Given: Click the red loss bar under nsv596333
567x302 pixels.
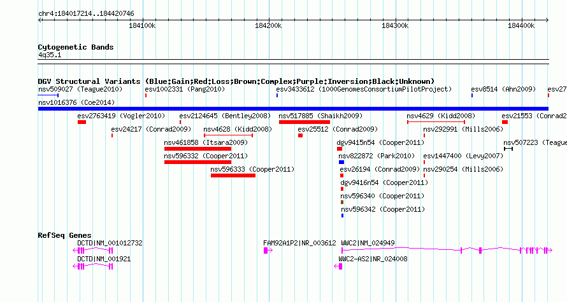Looking at the screenshot, I should click(x=233, y=175).
